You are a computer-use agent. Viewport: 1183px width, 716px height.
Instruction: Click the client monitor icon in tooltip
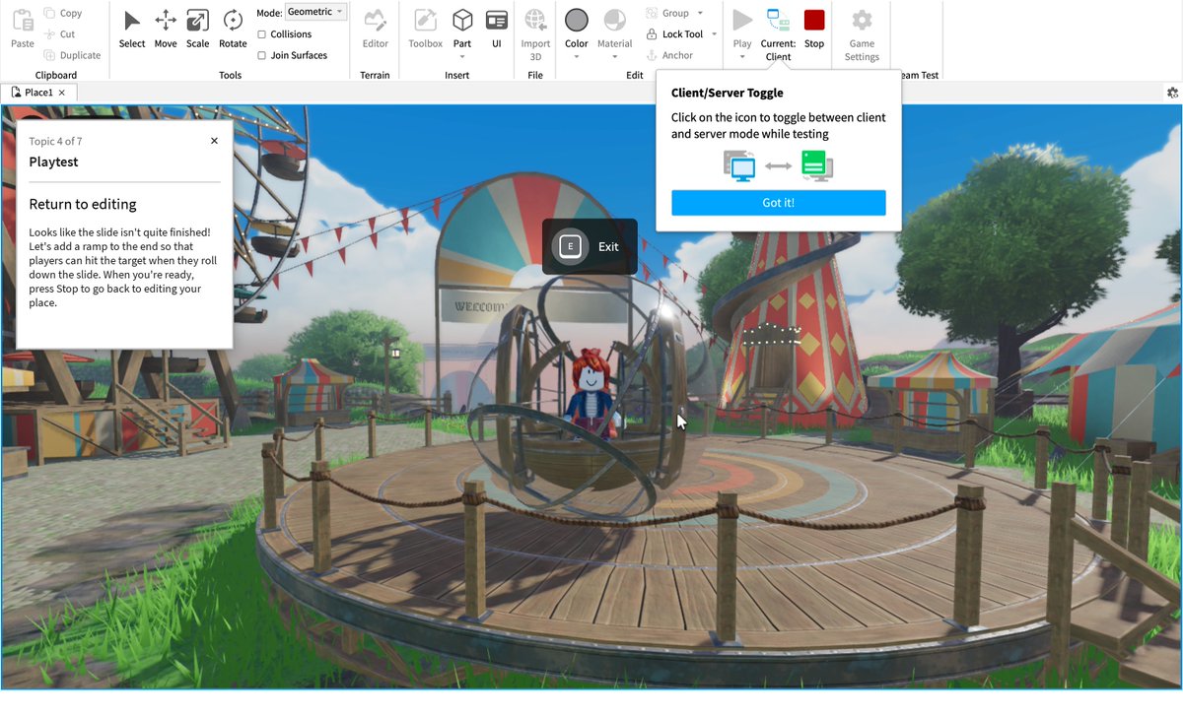(x=739, y=166)
